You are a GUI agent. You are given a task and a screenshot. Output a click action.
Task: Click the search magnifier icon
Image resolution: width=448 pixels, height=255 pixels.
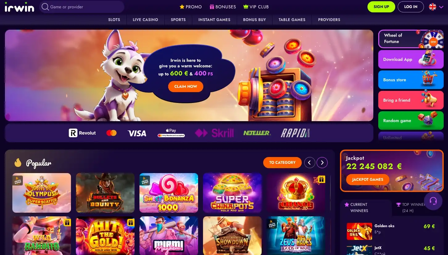tap(45, 7)
